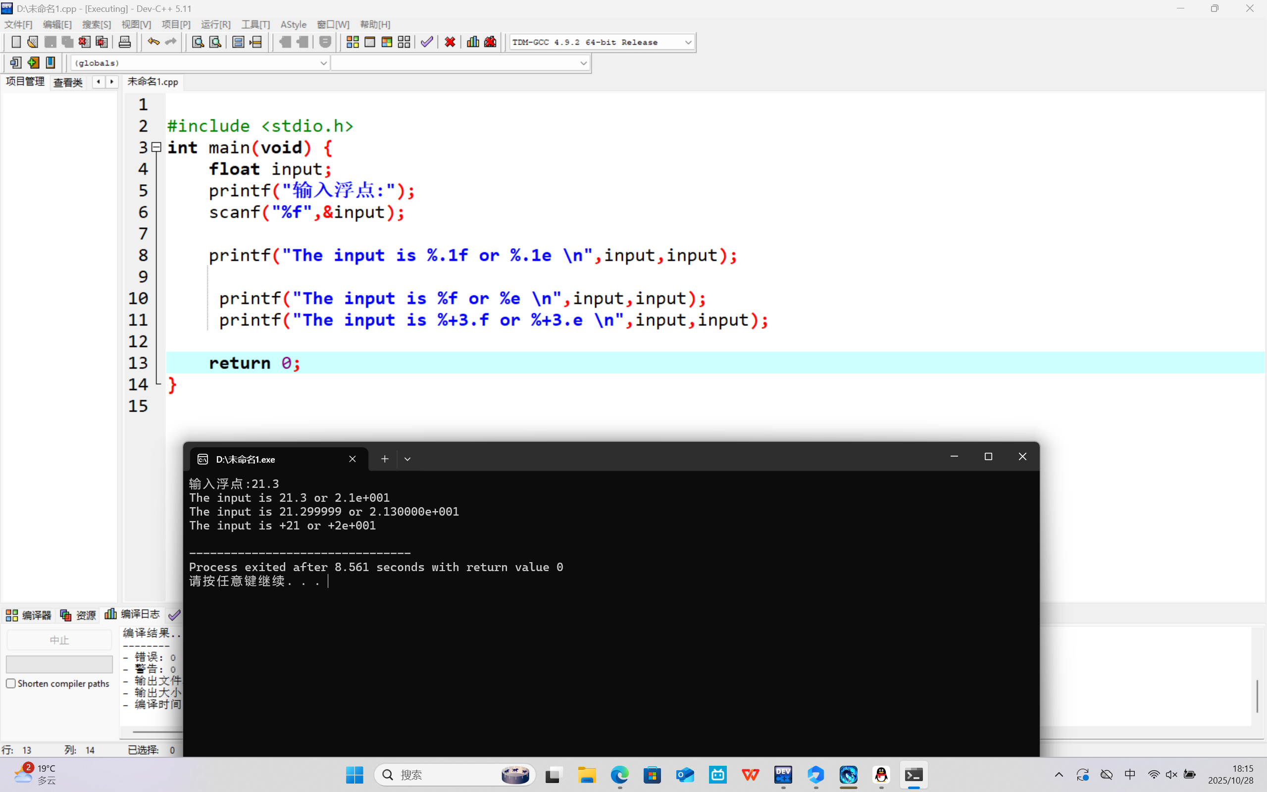This screenshot has width=1267, height=792.
Task: Click the Undo arrow icon
Action: click(x=153, y=42)
